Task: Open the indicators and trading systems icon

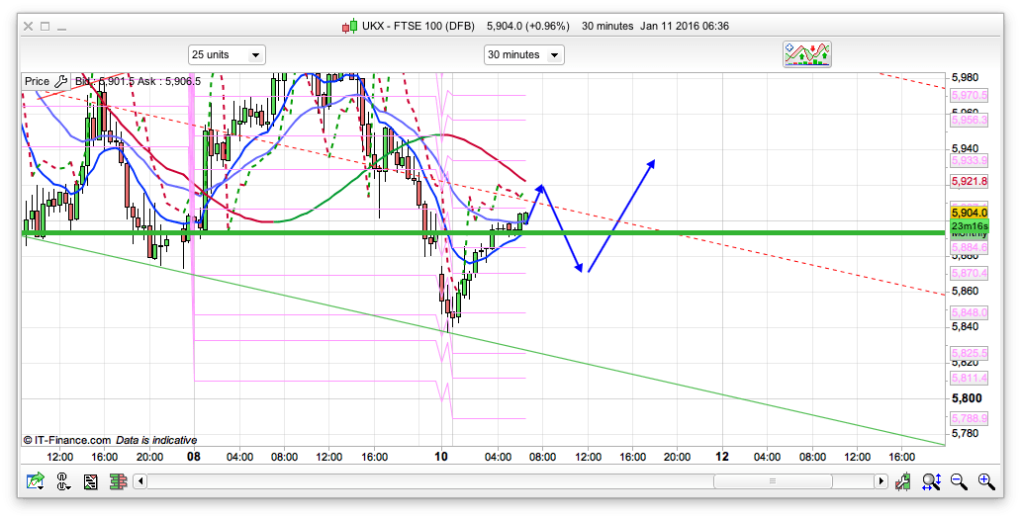Action: point(807,54)
